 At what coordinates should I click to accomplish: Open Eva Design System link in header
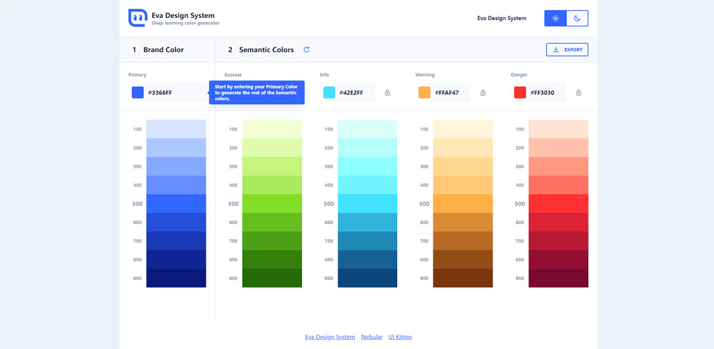(x=502, y=19)
